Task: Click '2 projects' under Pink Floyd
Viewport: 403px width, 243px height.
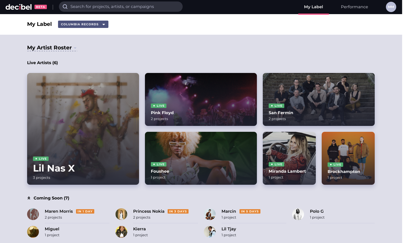Action: click(x=159, y=119)
